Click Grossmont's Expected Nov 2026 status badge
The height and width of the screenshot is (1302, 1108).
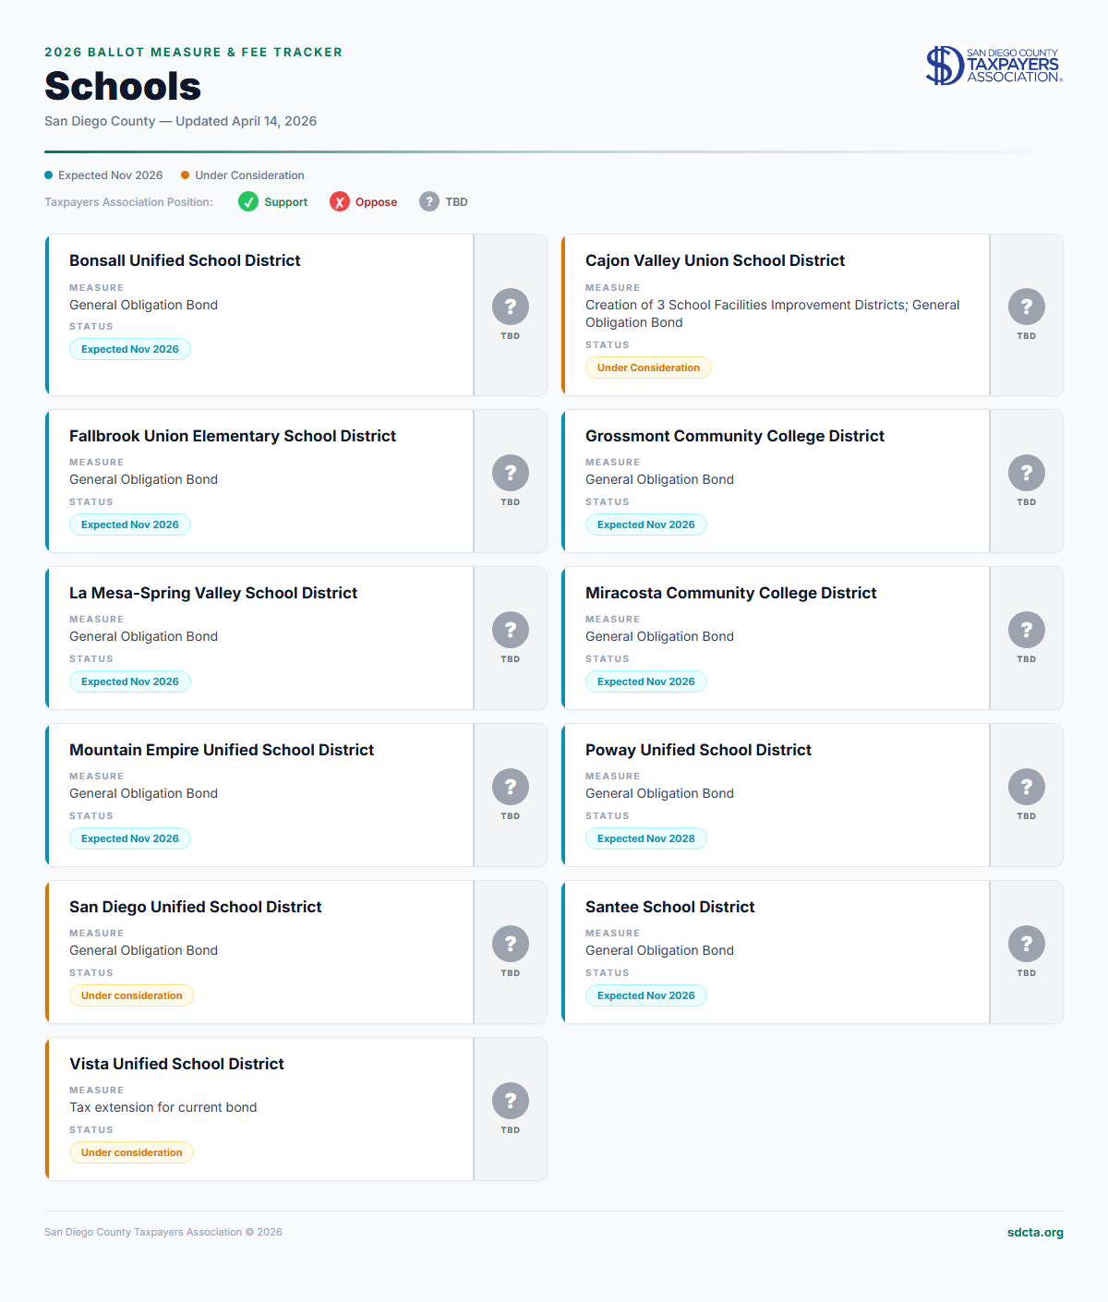[x=646, y=524]
